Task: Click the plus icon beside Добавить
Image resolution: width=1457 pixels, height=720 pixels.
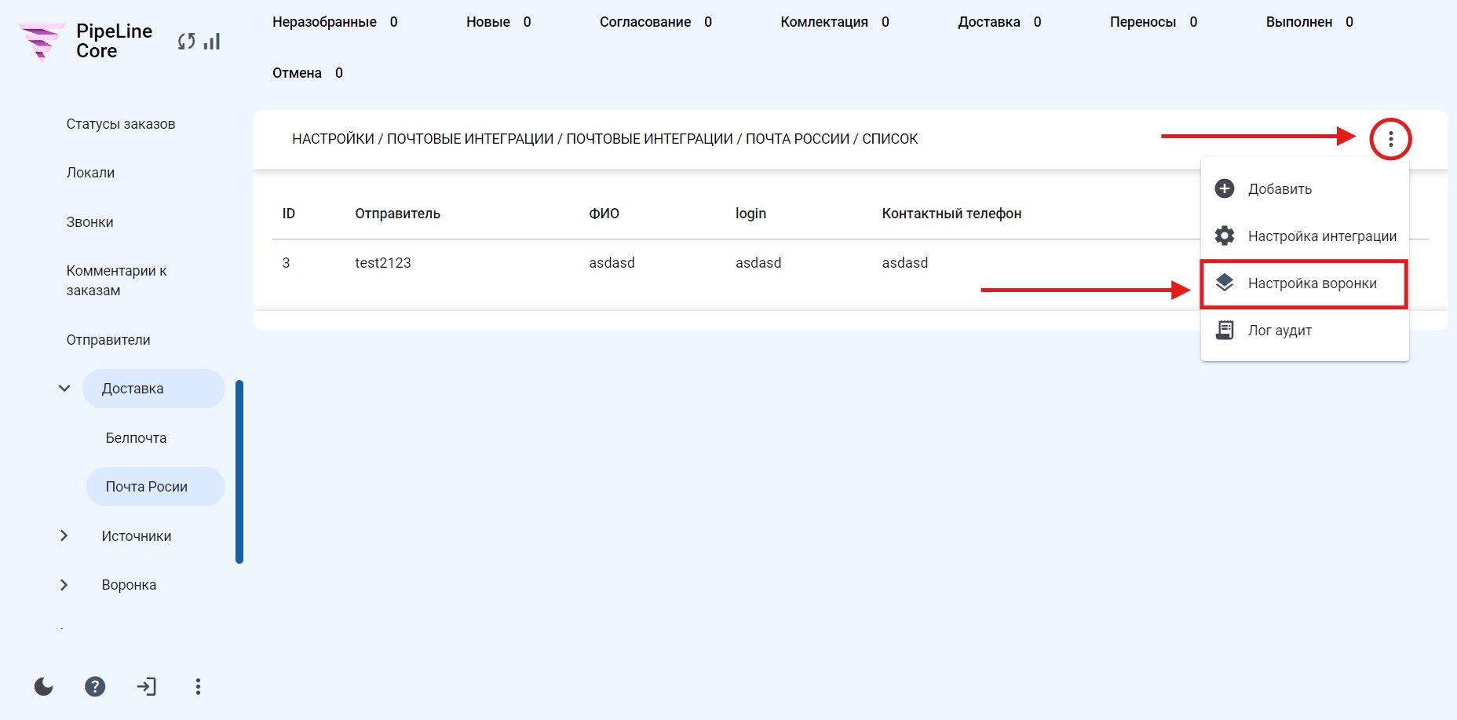Action: pyautogui.click(x=1225, y=188)
